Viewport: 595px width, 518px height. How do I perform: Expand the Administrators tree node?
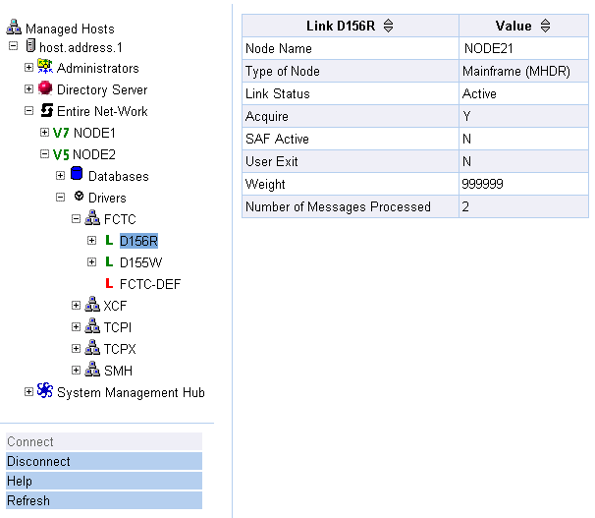click(x=28, y=68)
